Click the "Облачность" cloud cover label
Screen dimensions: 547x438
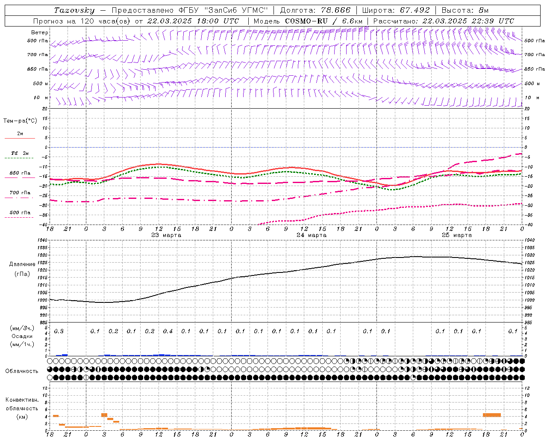pyautogui.click(x=22, y=371)
